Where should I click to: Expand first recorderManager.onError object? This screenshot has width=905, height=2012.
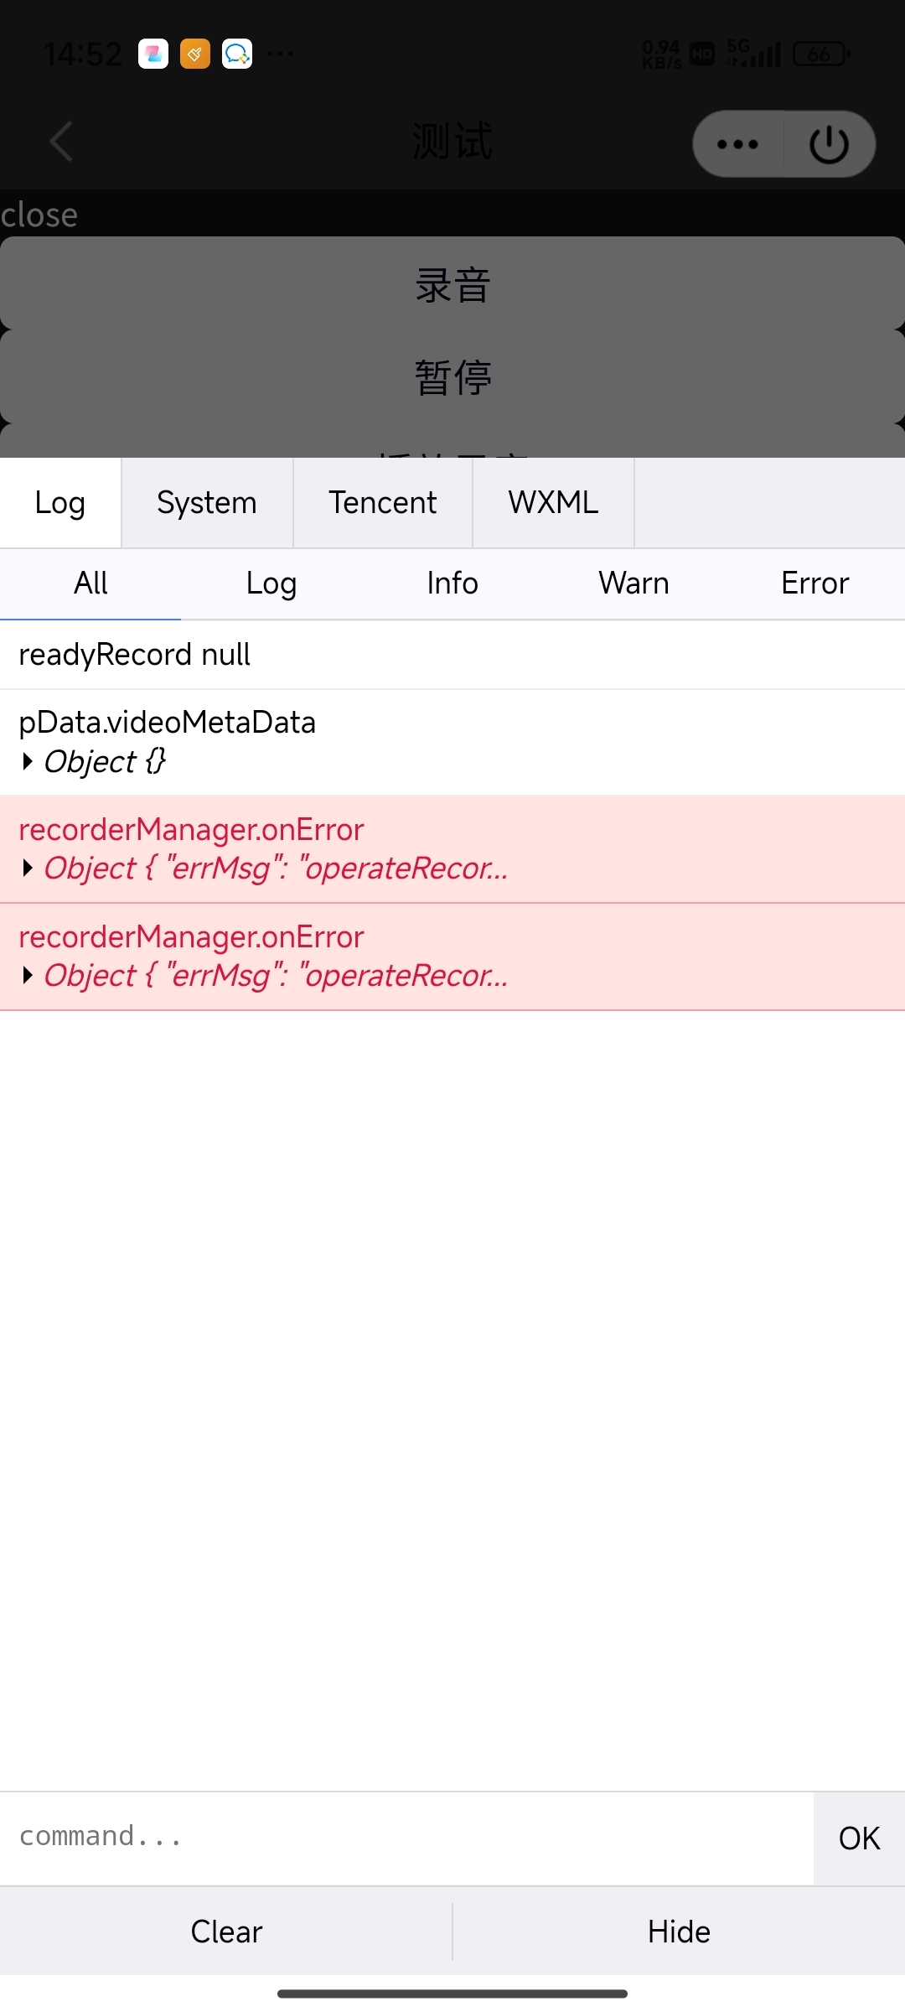[28, 868]
